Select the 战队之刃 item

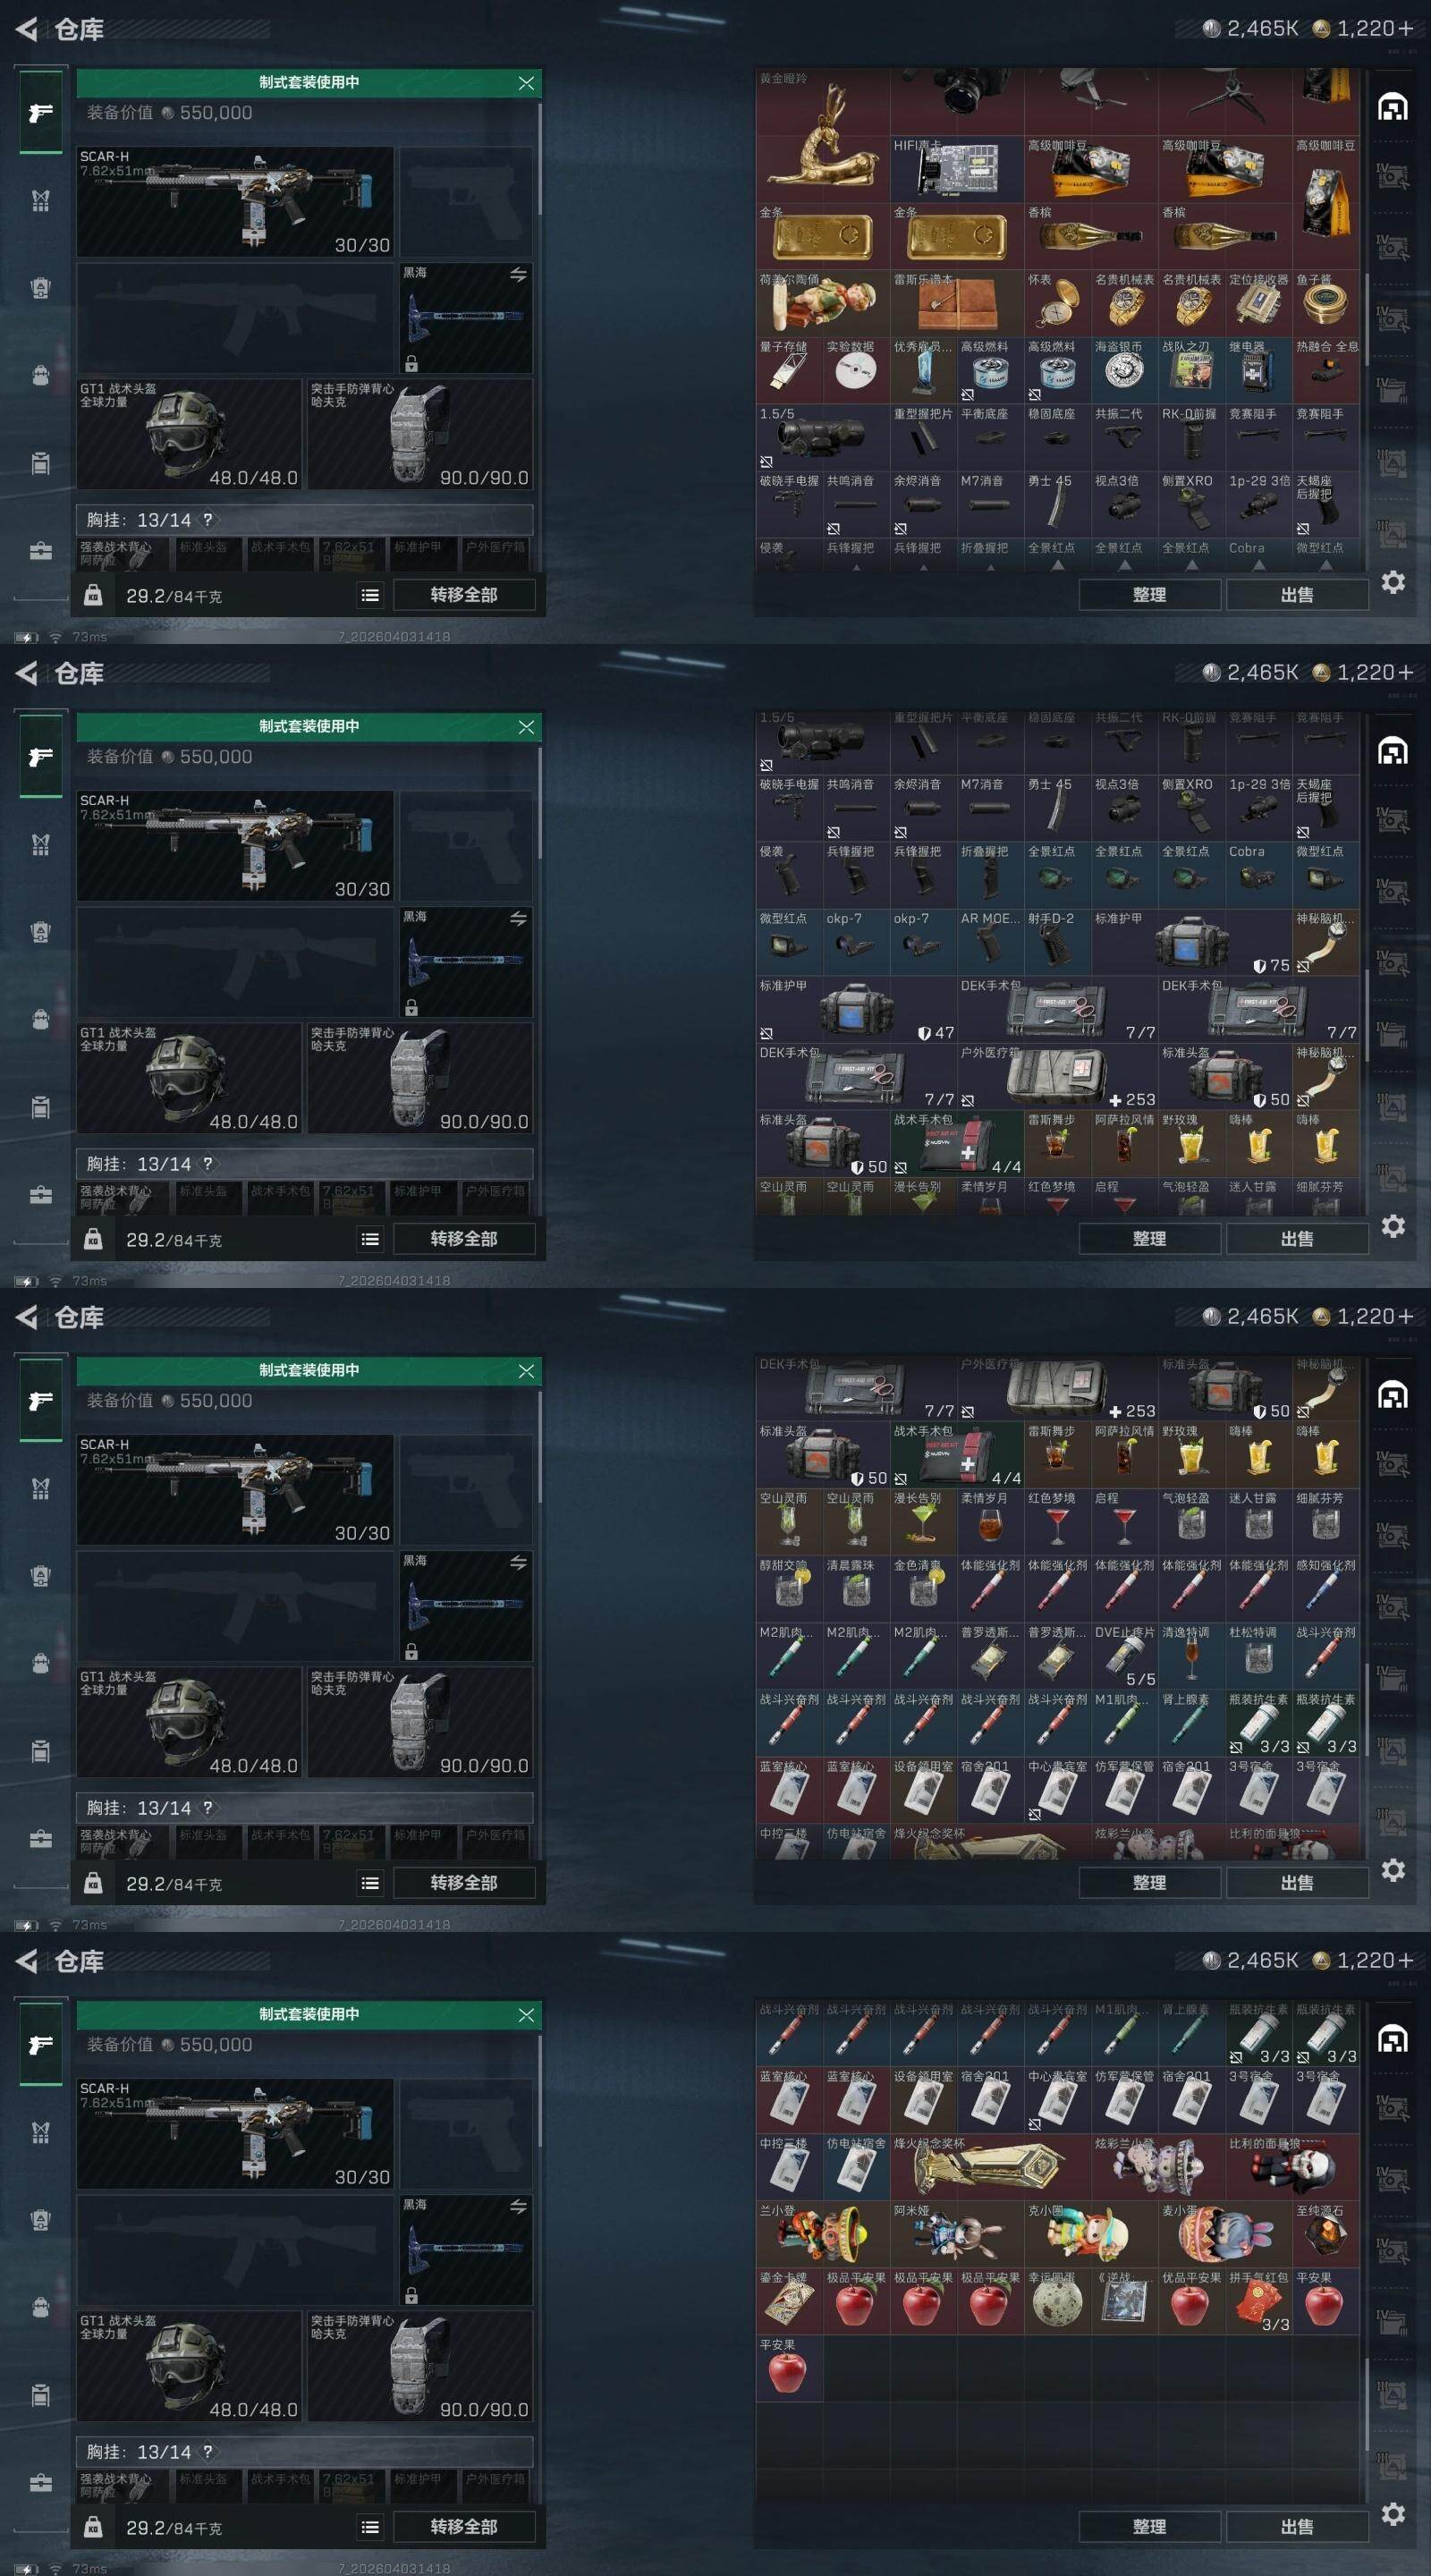tap(1191, 370)
